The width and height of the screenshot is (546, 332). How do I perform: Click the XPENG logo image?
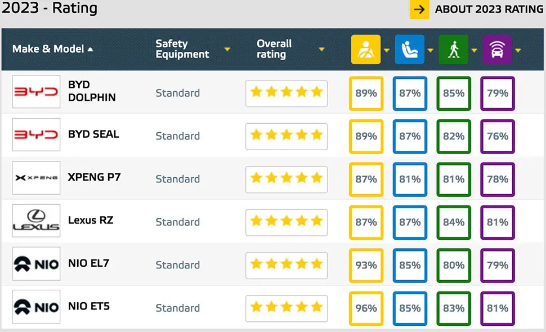tap(36, 177)
